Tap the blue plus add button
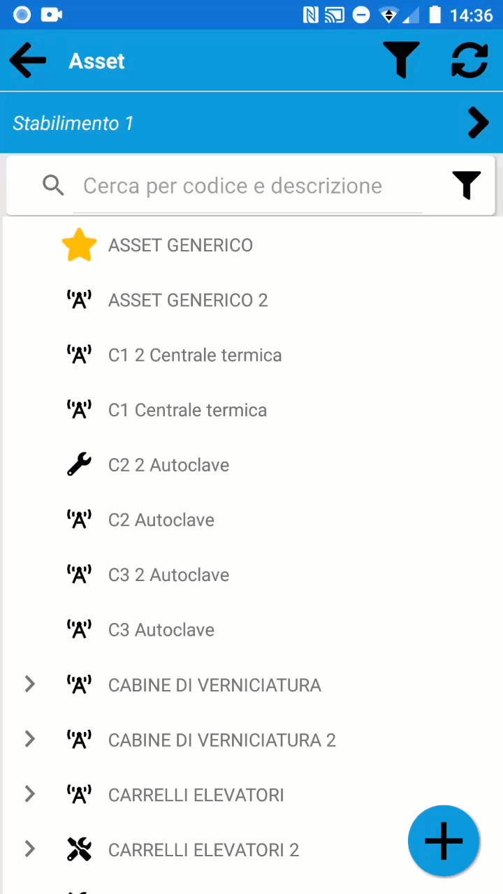This screenshot has height=894, width=503. [444, 841]
